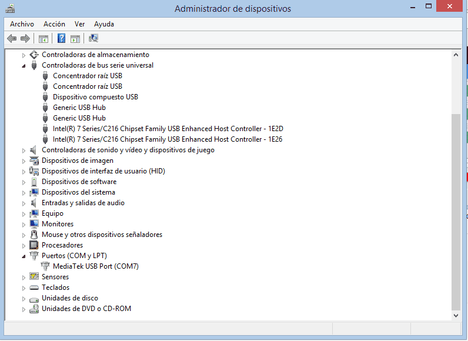The height and width of the screenshot is (341, 468).
Task: Expand Controladoras de sonido y vídeo node
Action: [x=24, y=151]
